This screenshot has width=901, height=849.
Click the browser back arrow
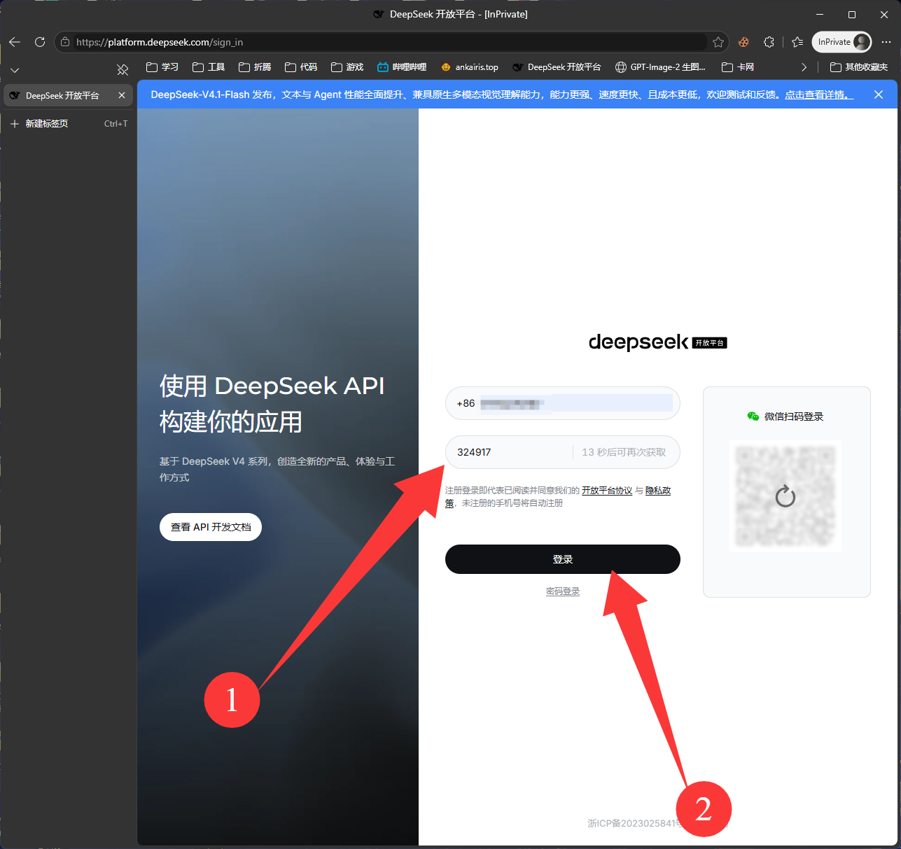tap(15, 42)
